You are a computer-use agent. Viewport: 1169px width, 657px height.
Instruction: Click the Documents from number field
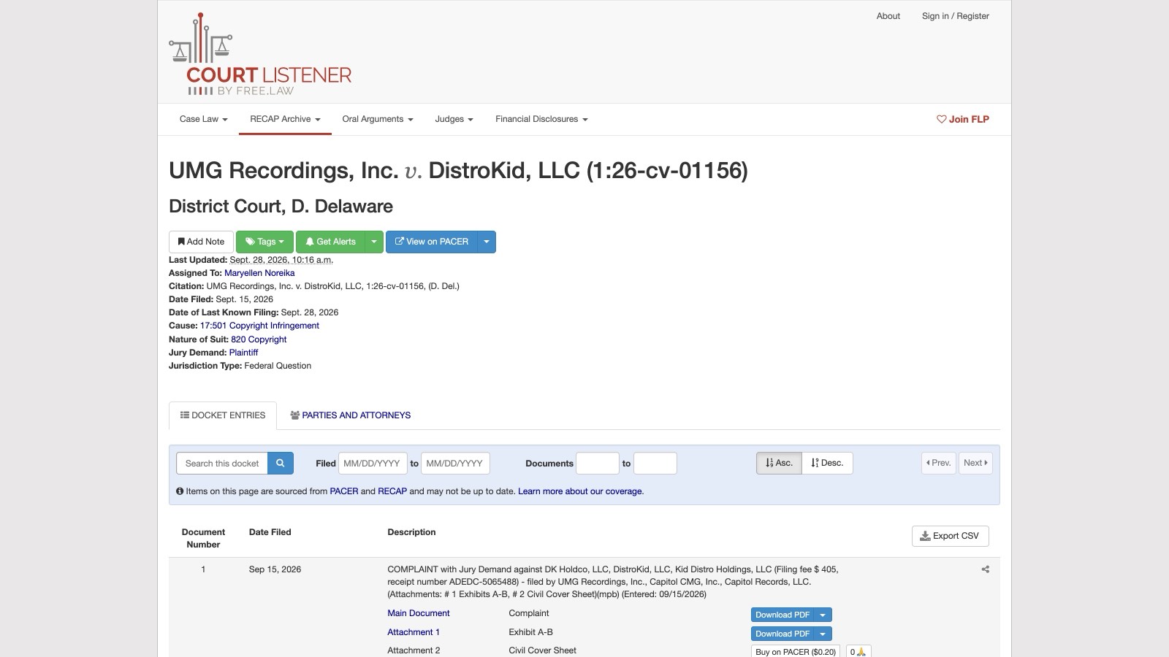tap(598, 464)
